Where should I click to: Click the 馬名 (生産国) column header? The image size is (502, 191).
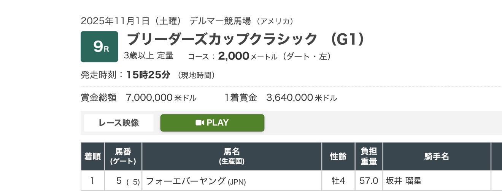[x=232, y=156]
